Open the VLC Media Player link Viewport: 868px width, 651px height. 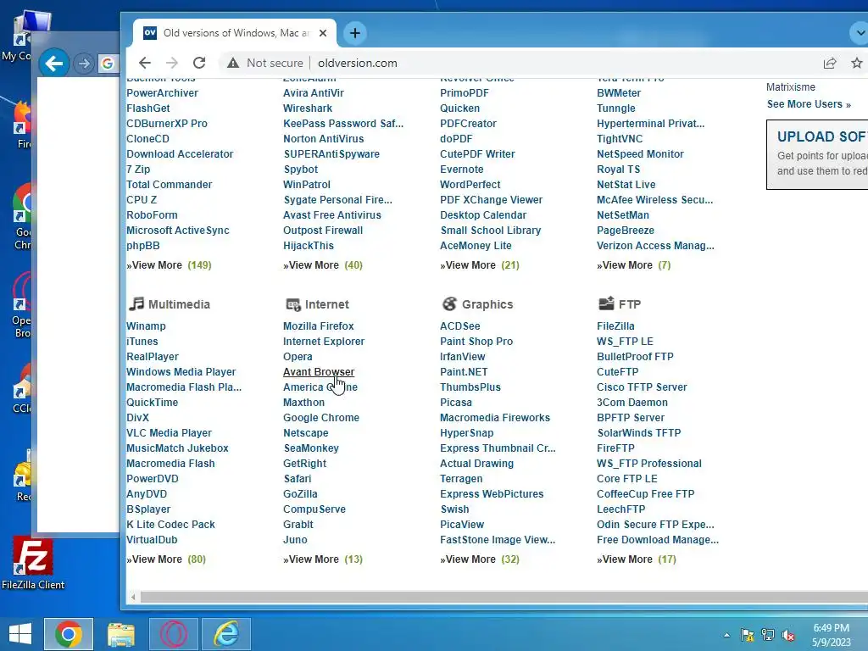point(169,433)
